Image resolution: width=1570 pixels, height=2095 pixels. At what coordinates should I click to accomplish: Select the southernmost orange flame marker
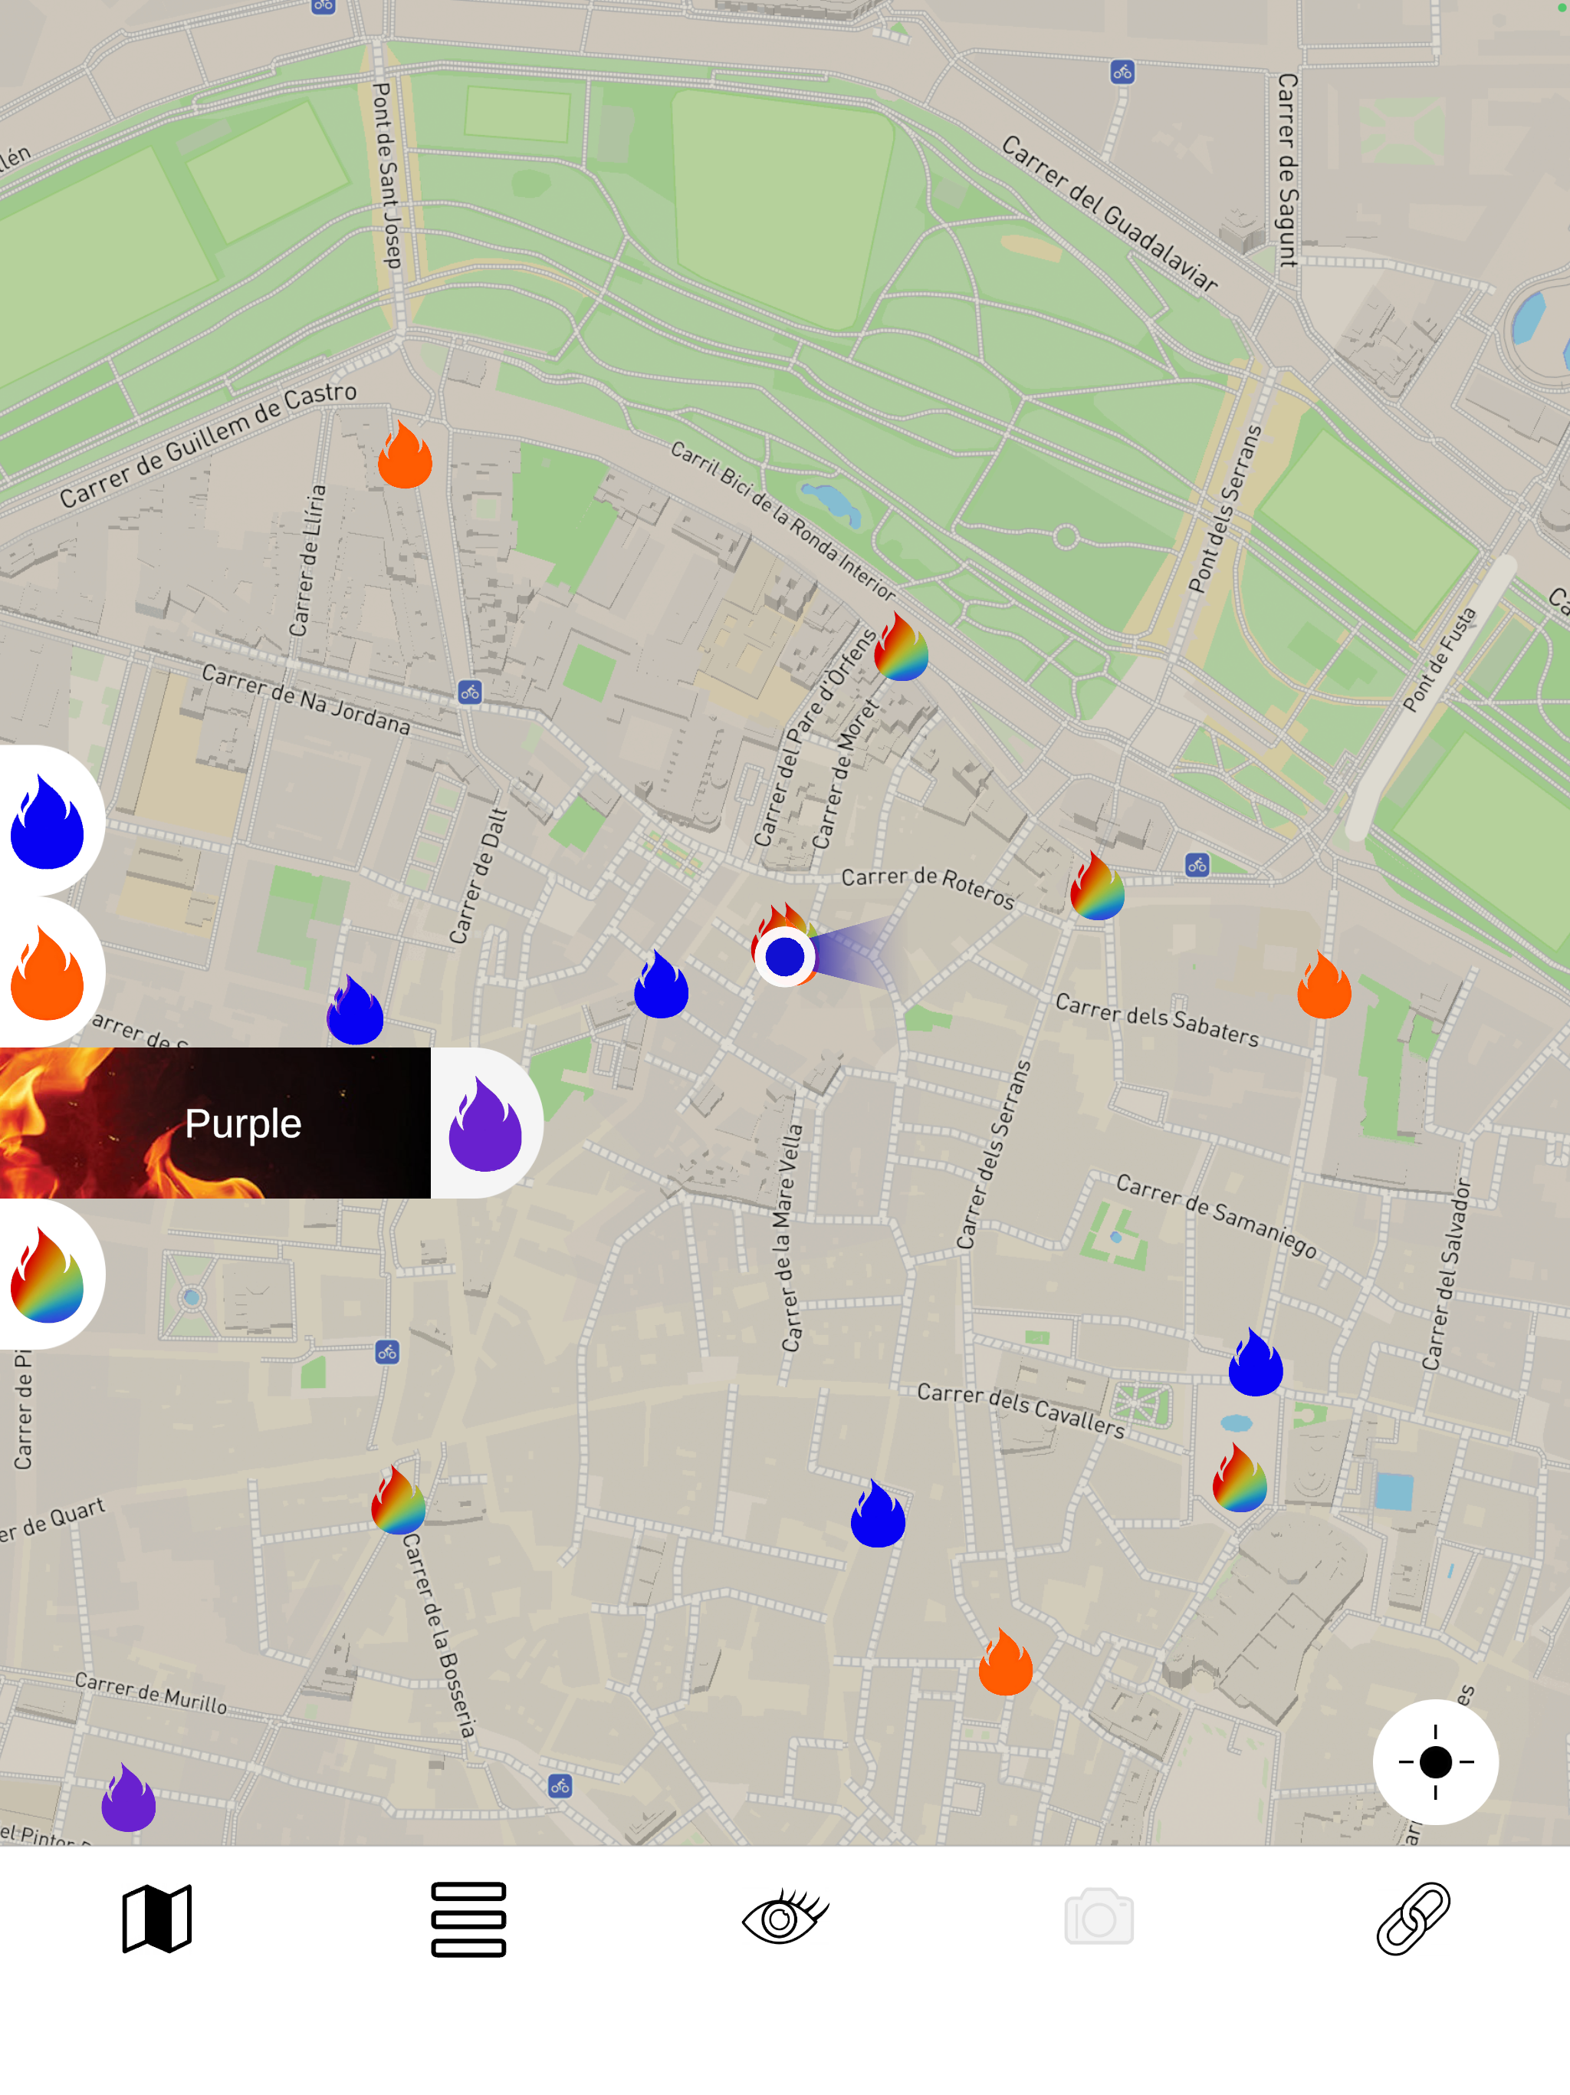tap(1006, 1661)
